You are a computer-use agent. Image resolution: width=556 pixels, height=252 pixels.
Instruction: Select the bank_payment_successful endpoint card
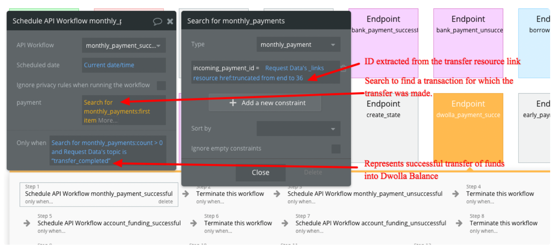(x=383, y=43)
